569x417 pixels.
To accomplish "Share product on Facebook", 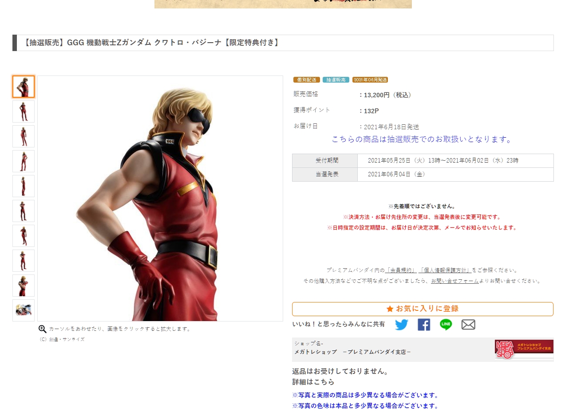I will pyautogui.click(x=424, y=325).
